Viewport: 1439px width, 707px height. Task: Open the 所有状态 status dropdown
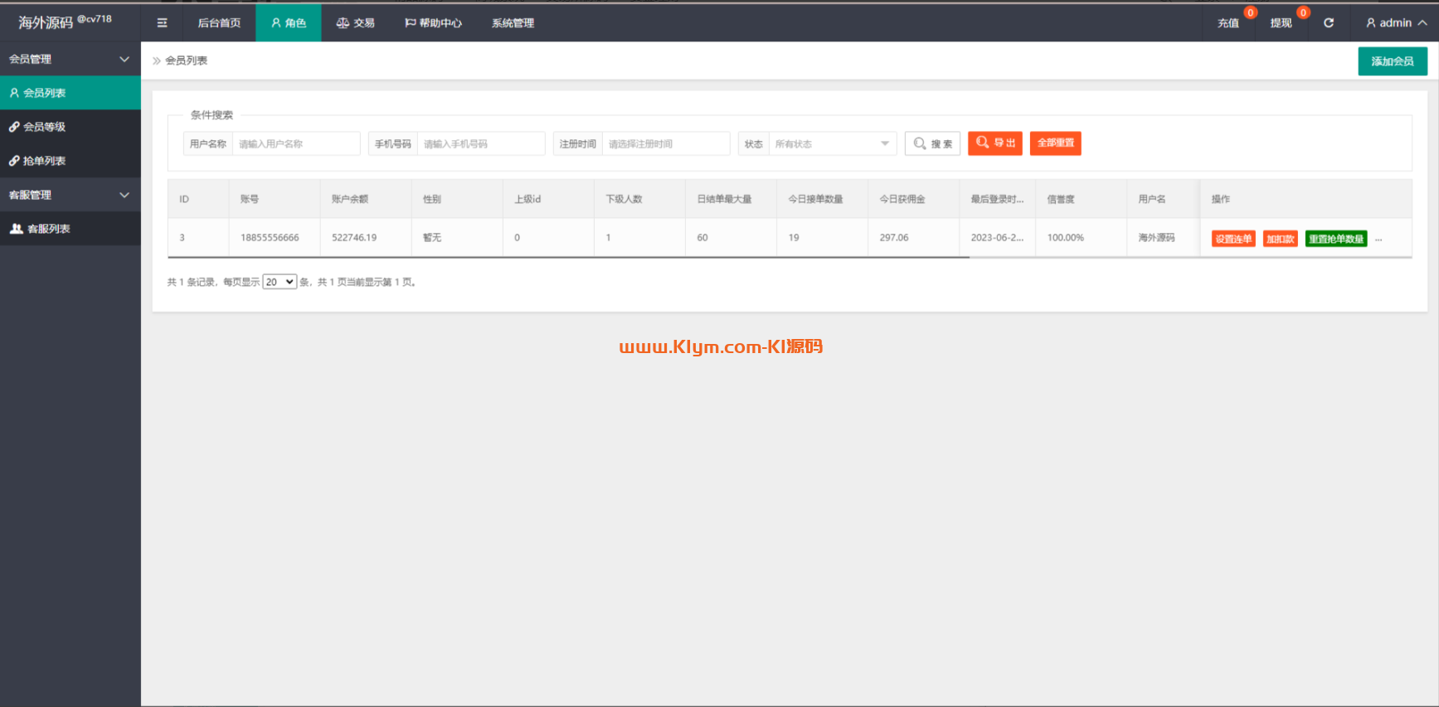coord(832,143)
